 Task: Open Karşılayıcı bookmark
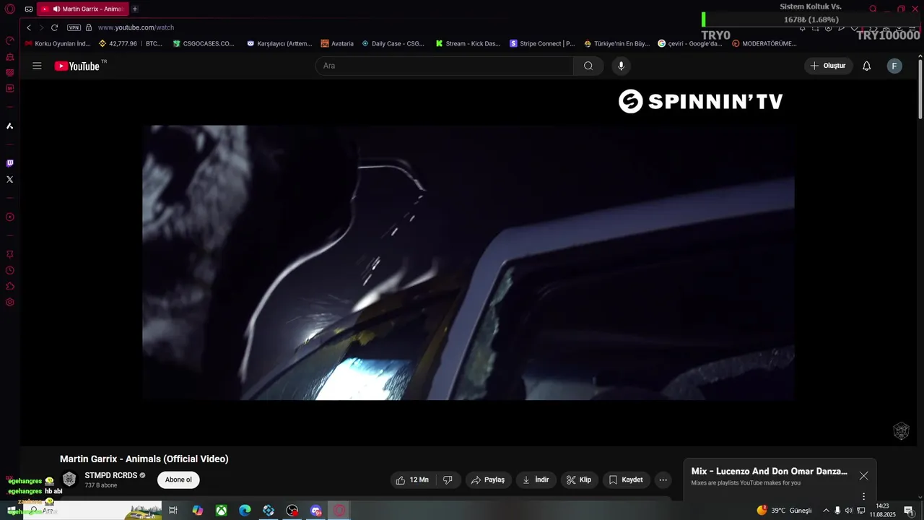279,43
